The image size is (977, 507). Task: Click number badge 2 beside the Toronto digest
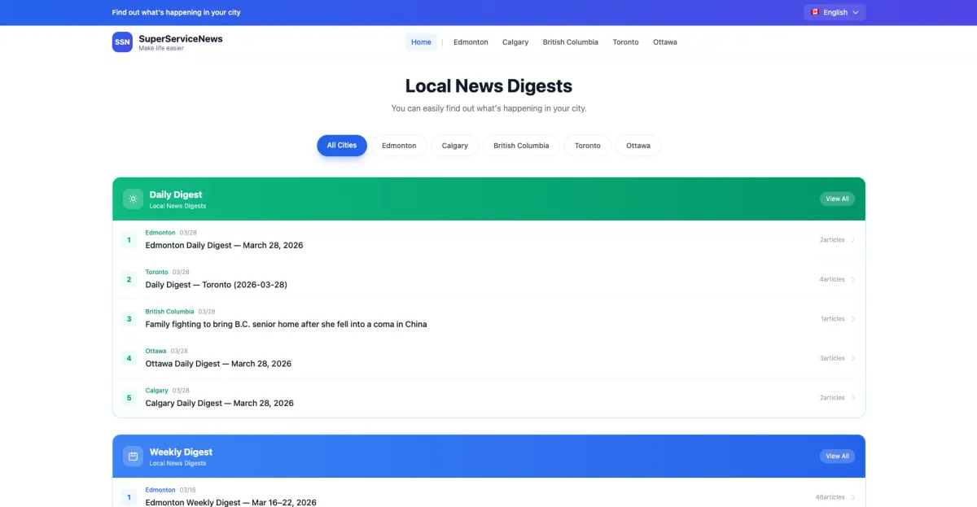coord(129,279)
